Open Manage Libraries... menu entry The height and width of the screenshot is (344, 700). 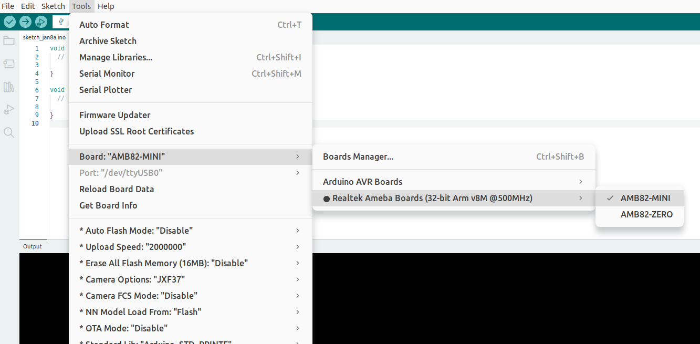[x=191, y=57]
